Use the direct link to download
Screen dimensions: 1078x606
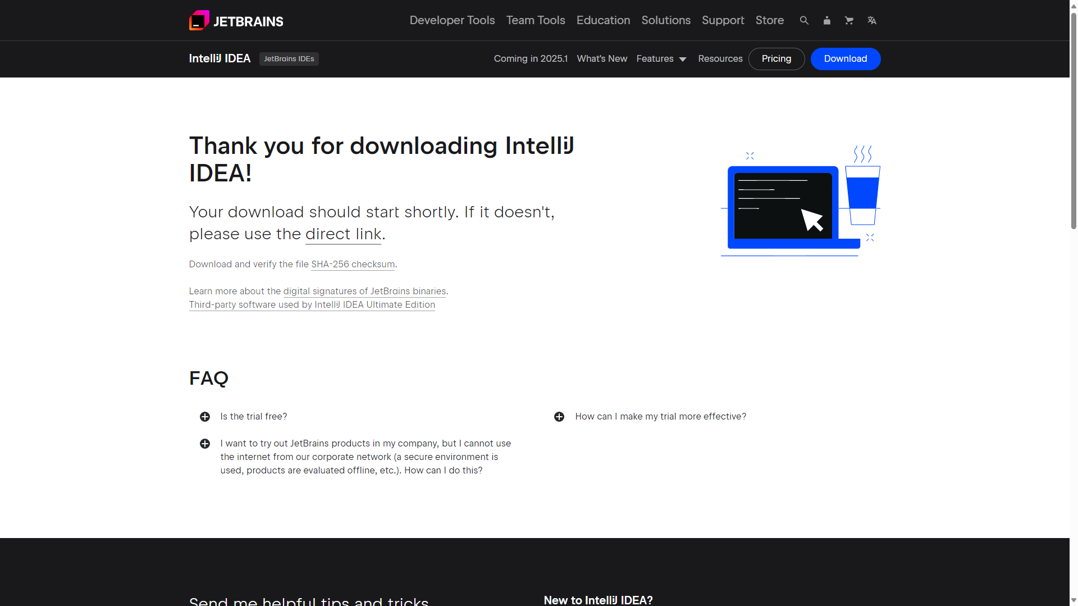pos(343,234)
